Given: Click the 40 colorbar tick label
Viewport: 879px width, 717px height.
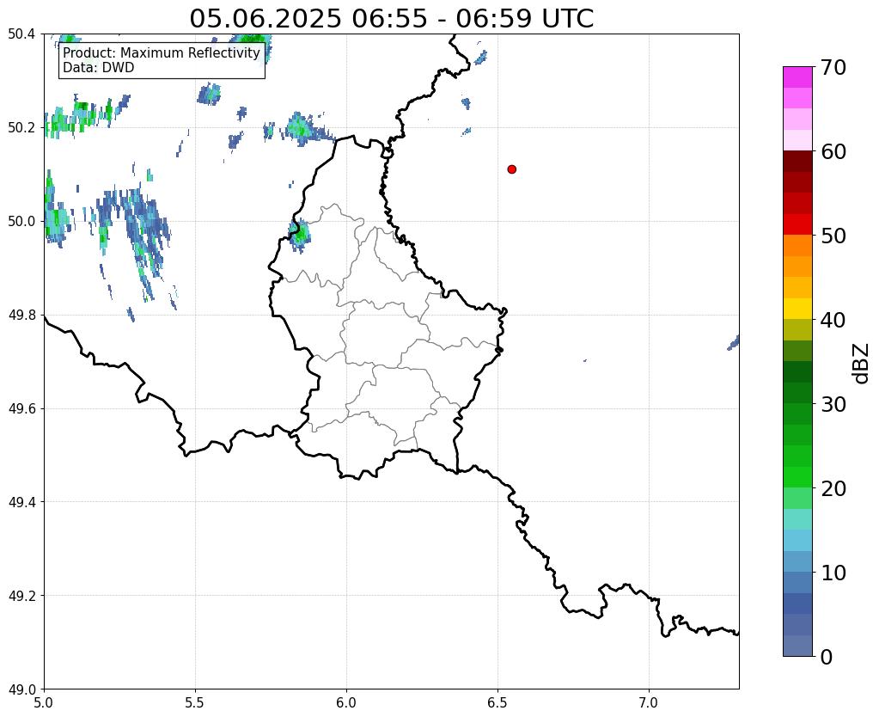Looking at the screenshot, I should [x=833, y=320].
